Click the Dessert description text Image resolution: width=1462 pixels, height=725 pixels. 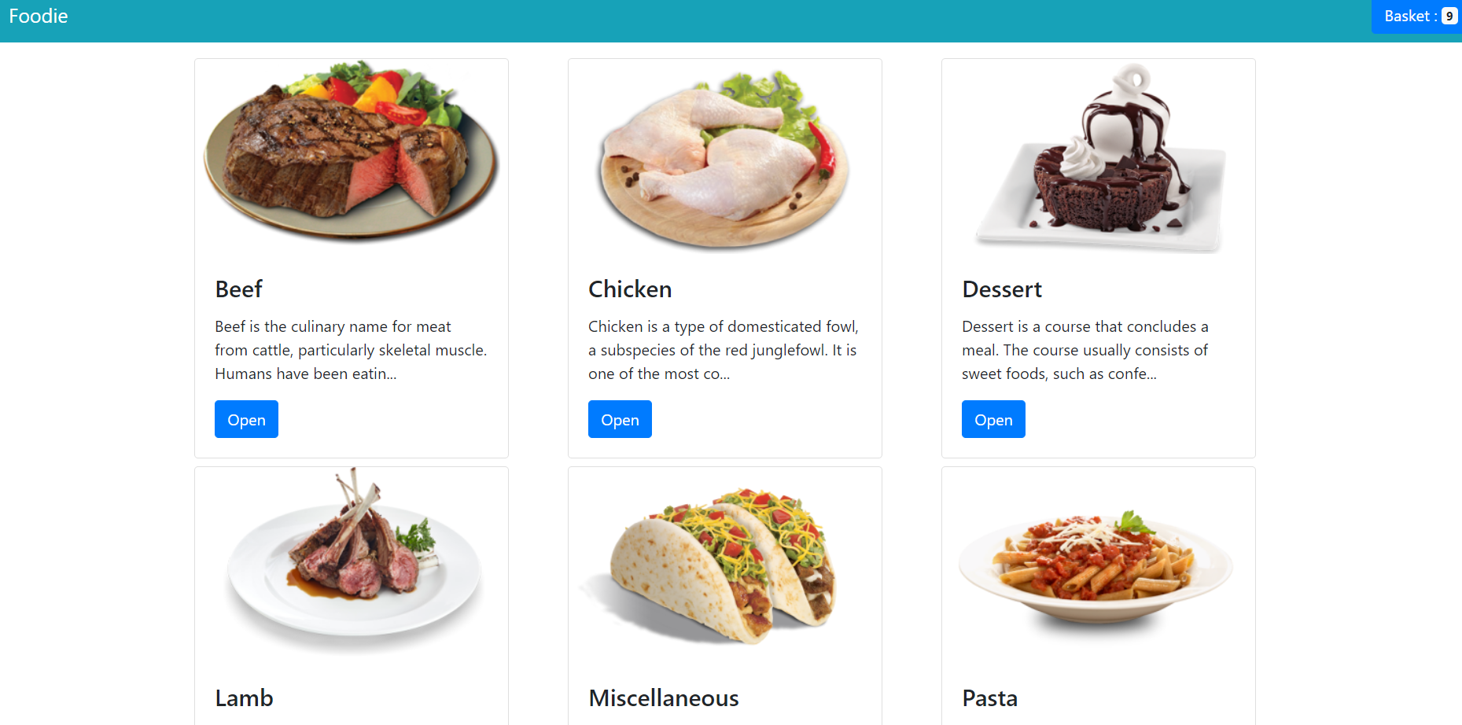(1085, 350)
